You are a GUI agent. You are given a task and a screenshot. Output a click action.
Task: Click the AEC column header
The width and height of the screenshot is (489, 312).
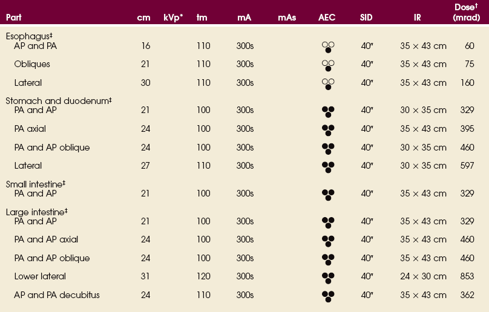tap(327, 18)
